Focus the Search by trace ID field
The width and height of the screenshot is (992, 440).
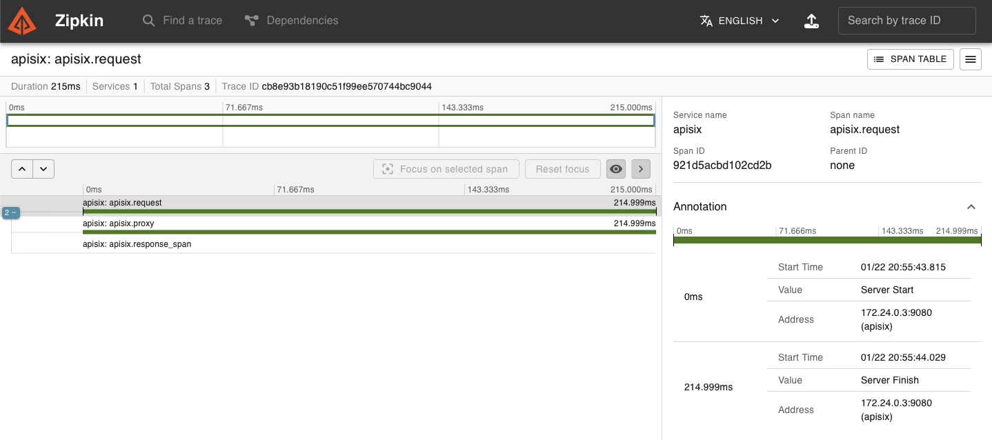click(907, 21)
